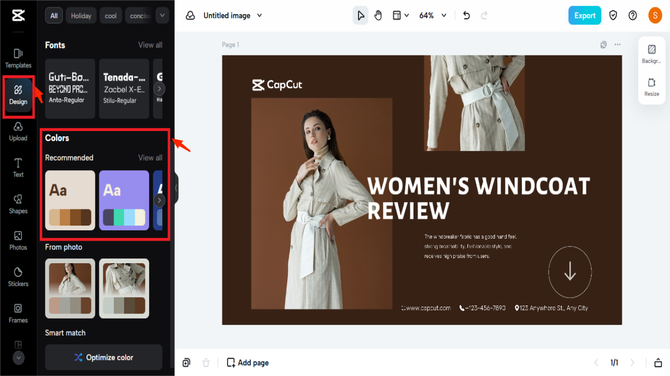Screen dimensions: 670x376
Task: Choose the Select pointer tool
Action: [361, 16]
